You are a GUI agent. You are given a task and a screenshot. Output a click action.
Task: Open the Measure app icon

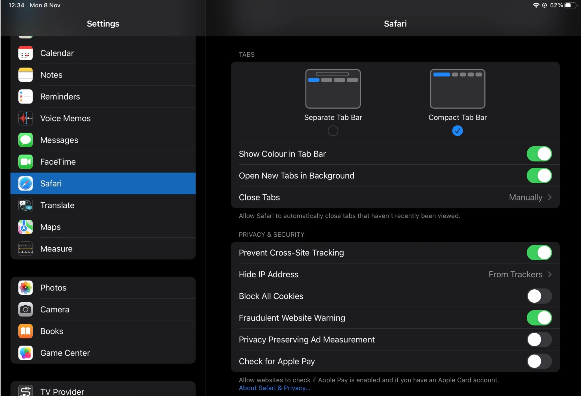25,249
